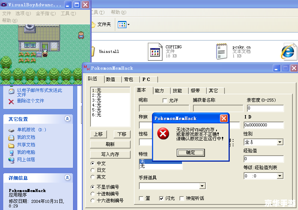Select the 英文 language radio button
298x210 pixels.
[93, 177]
